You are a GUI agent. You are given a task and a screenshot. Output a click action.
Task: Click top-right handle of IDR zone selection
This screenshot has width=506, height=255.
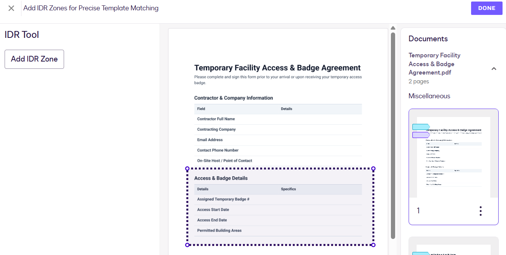373,169
